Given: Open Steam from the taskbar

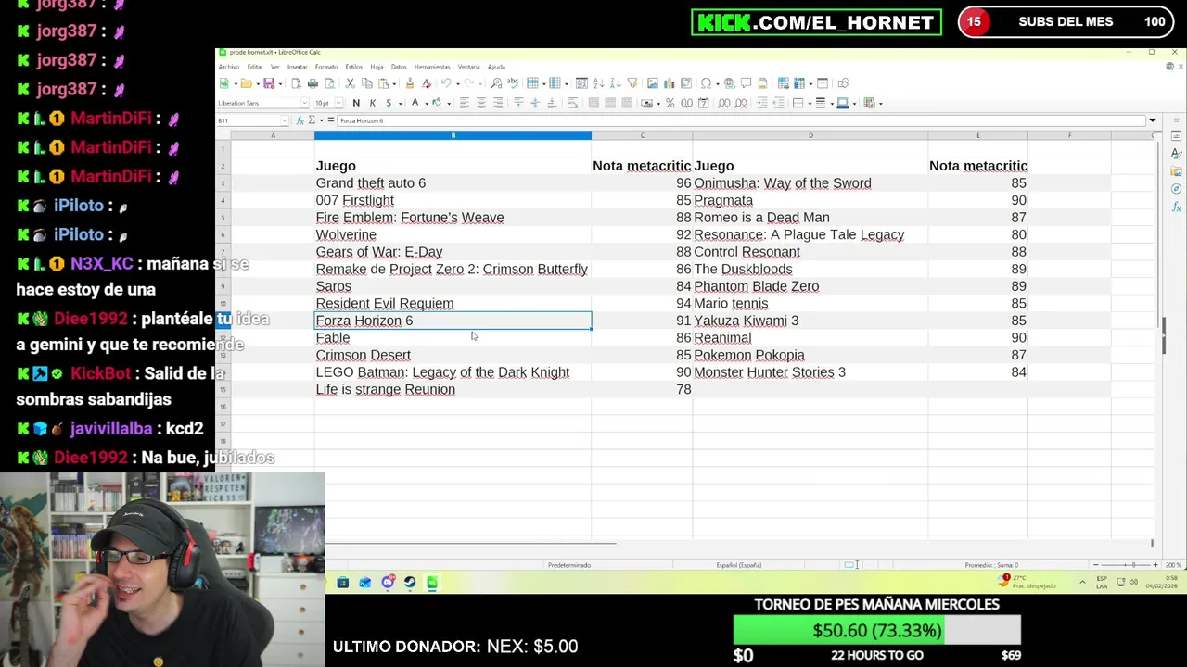Looking at the screenshot, I should [410, 583].
